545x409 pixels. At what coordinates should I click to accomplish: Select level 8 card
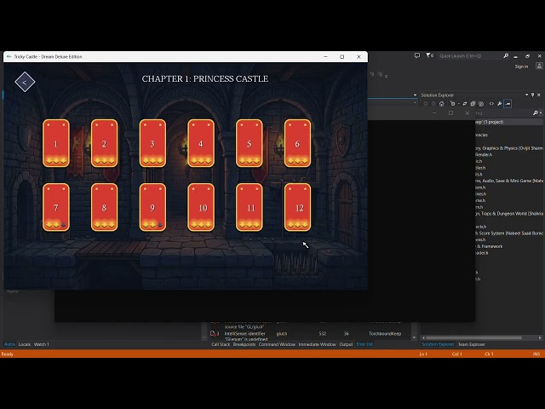(x=104, y=207)
